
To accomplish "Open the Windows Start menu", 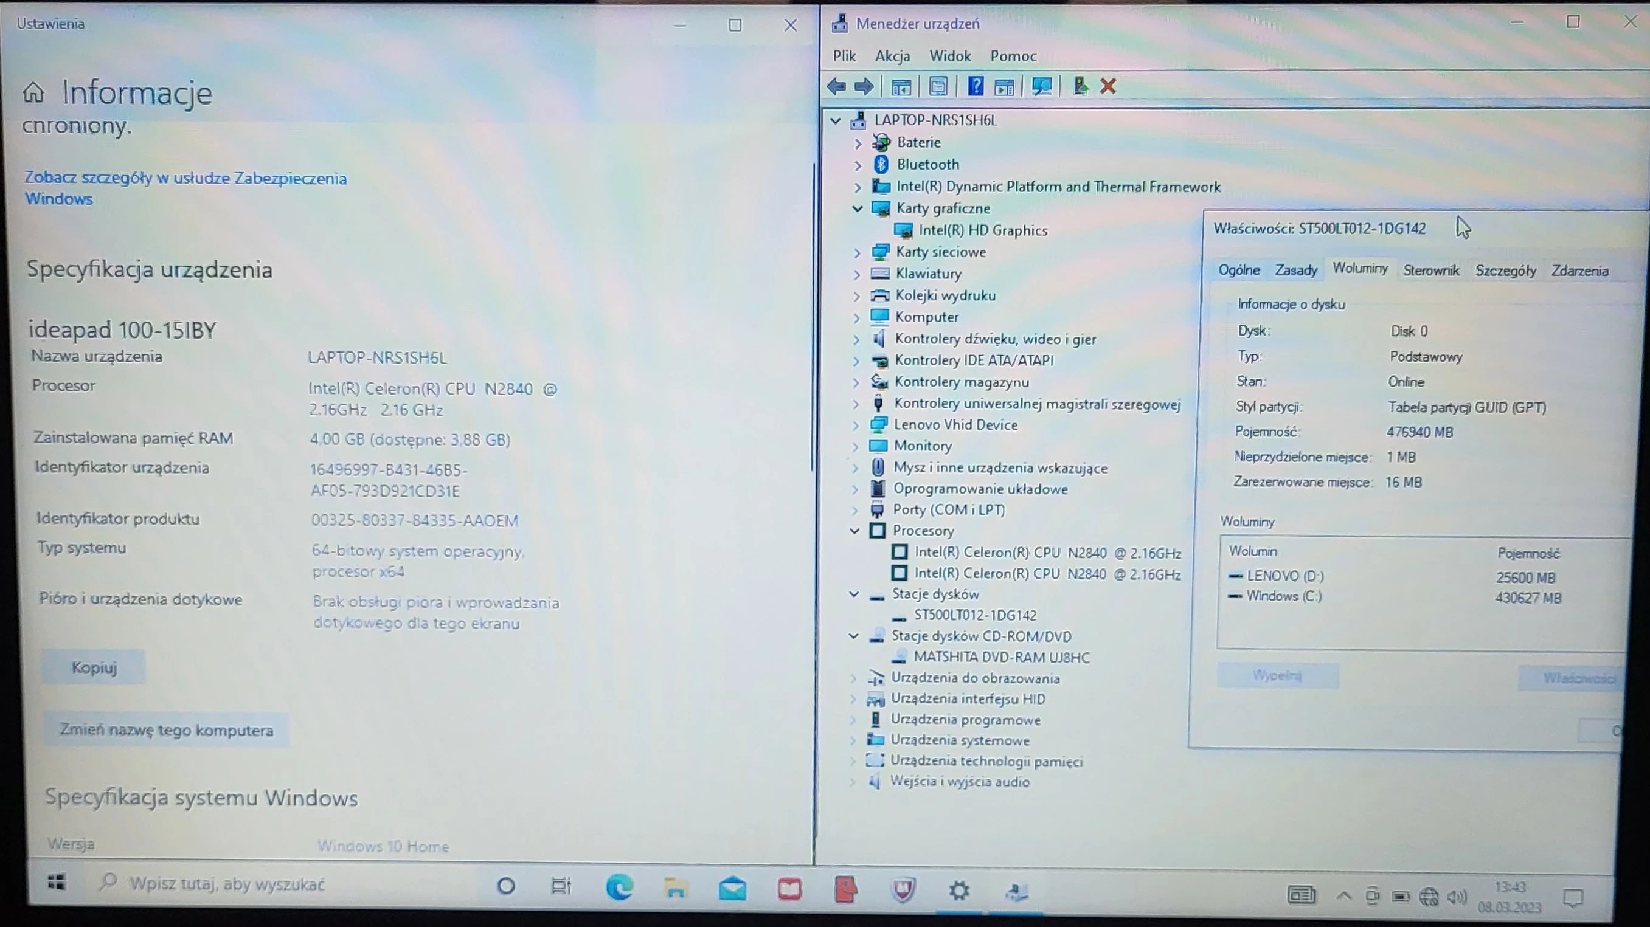I will coord(57,883).
